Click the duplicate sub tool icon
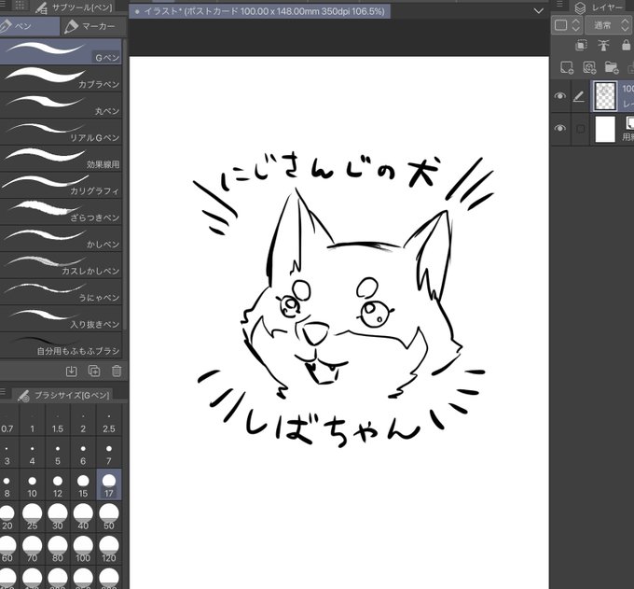 94,371
